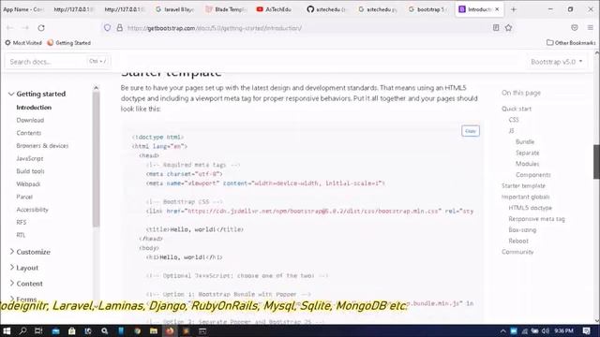Click the address bar URL
The height and width of the screenshot is (337, 600).
pyautogui.click(x=215, y=28)
